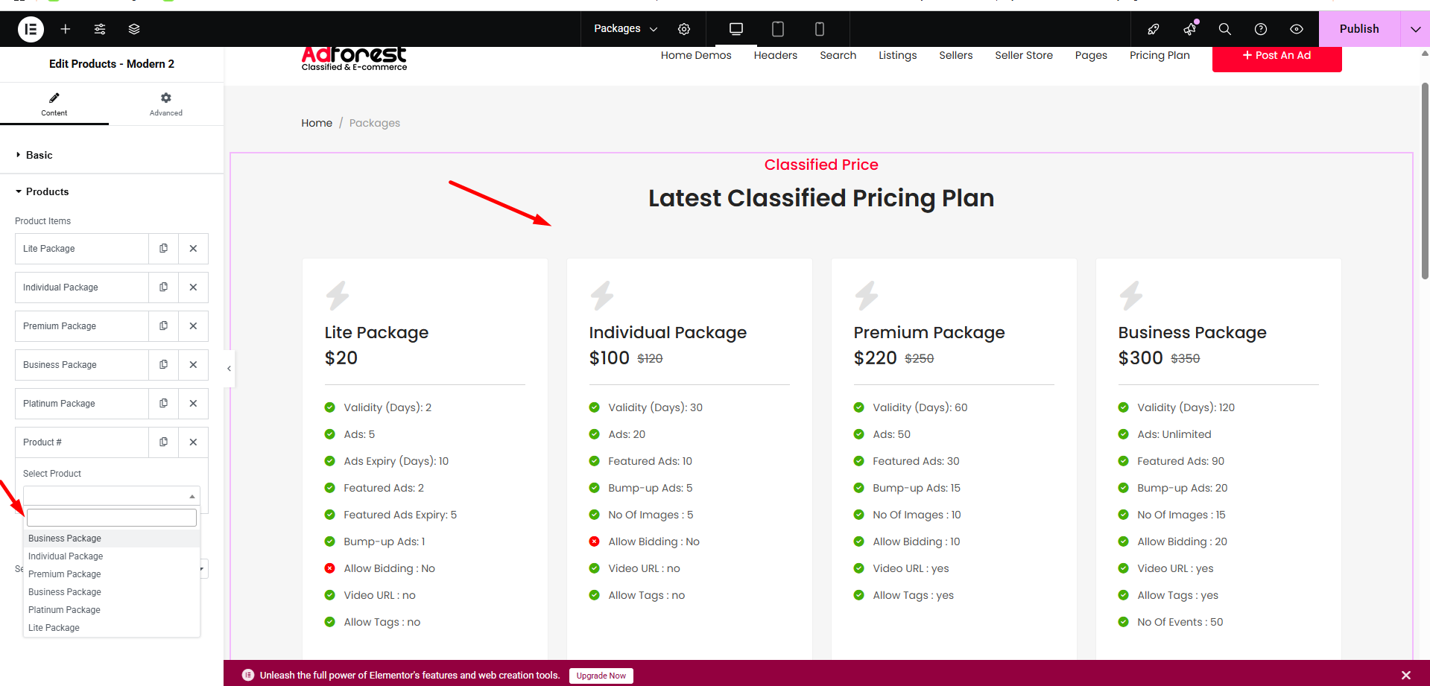Click the AdForest site logo
The height and width of the screenshot is (686, 1430).
354,60
